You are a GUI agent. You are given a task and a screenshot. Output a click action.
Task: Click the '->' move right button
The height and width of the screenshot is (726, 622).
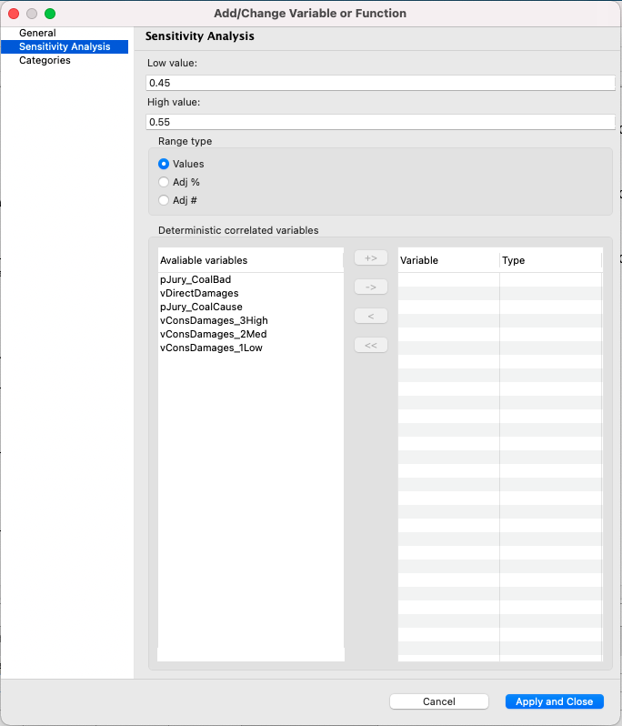pos(370,287)
